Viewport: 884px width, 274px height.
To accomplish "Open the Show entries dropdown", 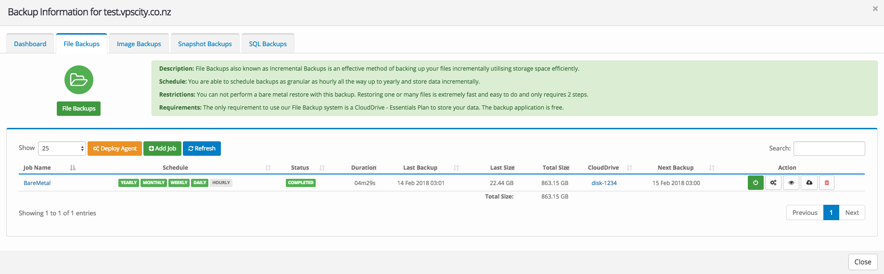I will tap(62, 149).
